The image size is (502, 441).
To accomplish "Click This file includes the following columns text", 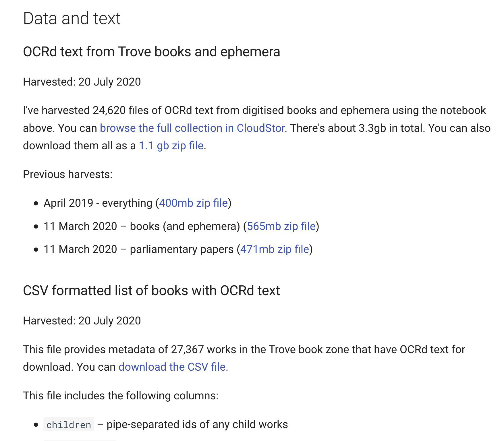I will click(121, 396).
